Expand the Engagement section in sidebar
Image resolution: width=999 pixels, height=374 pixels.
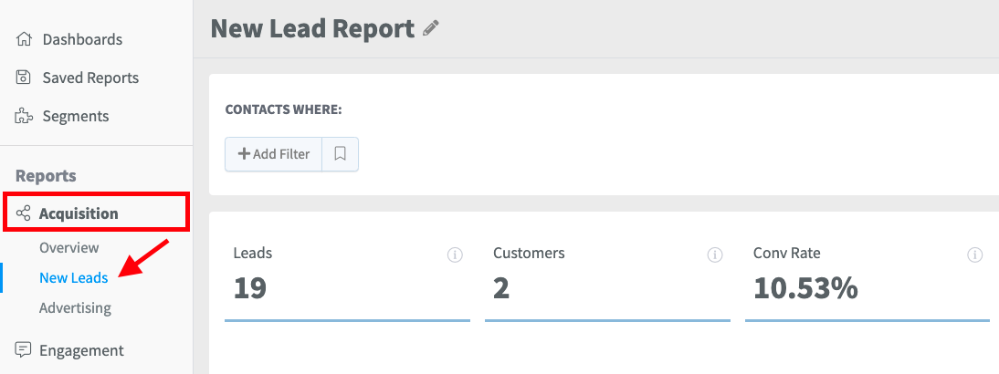[81, 350]
